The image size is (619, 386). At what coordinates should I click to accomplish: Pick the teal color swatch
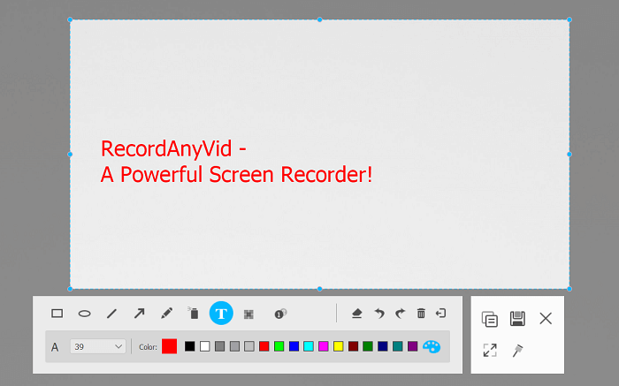398,346
